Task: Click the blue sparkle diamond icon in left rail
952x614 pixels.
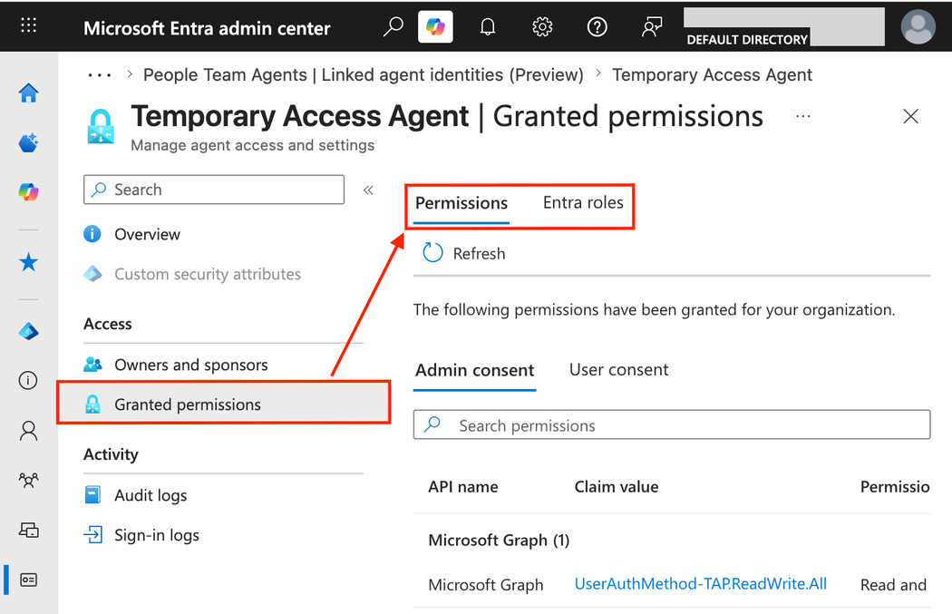Action: click(28, 142)
